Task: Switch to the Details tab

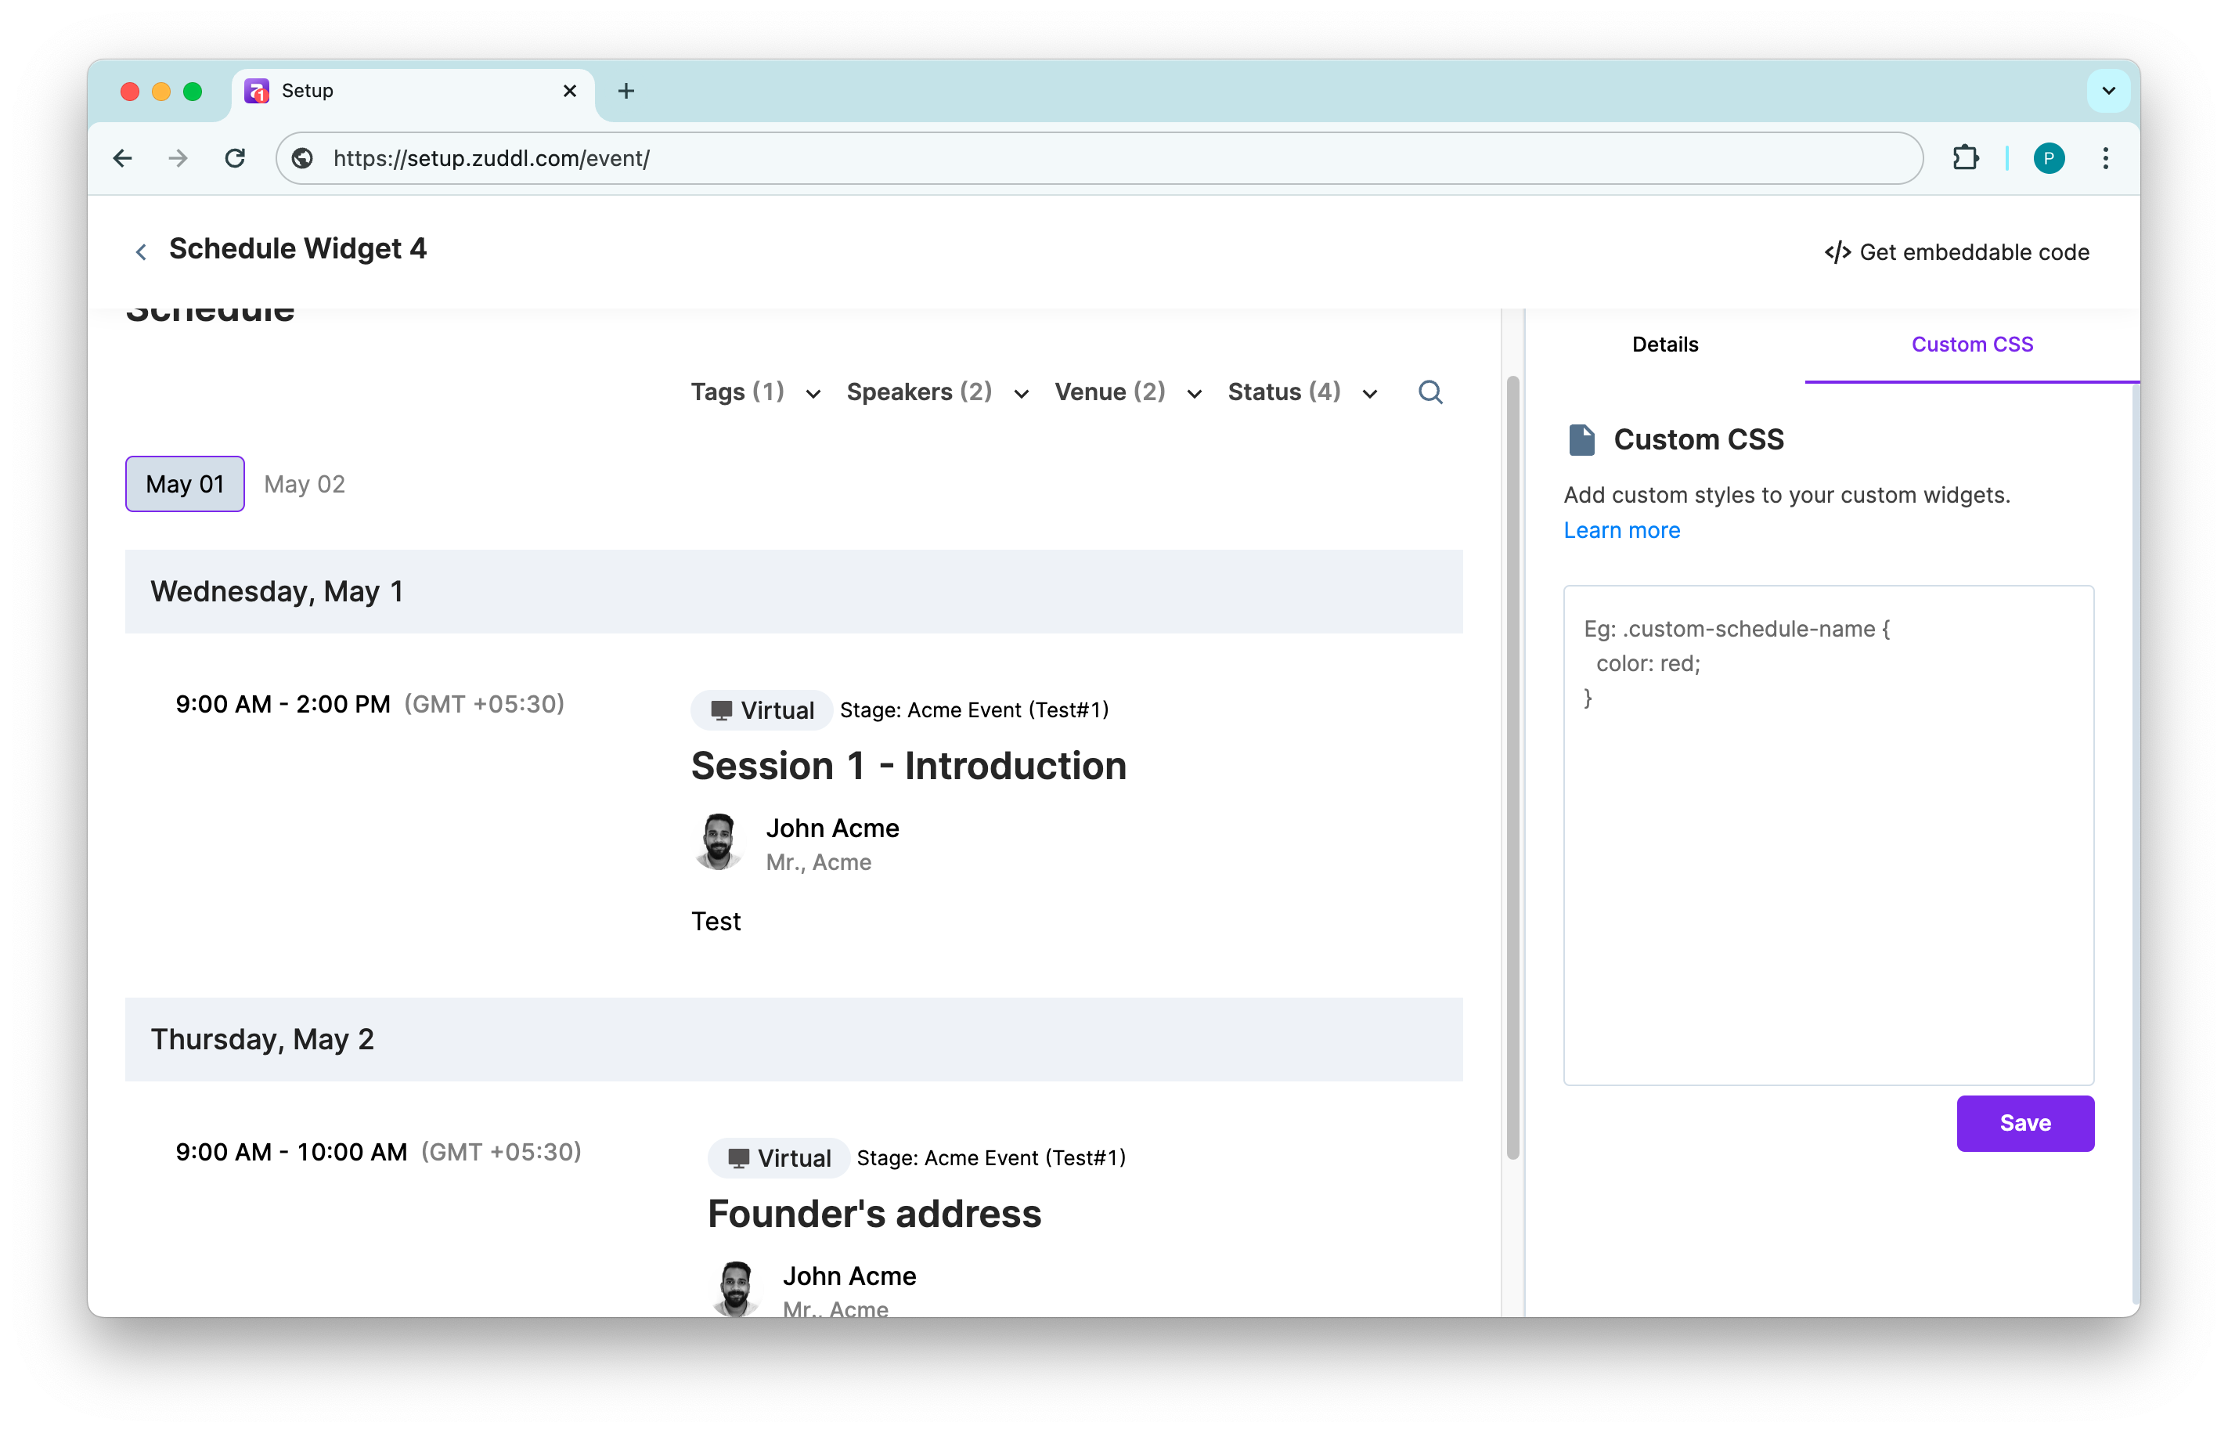Action: (x=1664, y=345)
